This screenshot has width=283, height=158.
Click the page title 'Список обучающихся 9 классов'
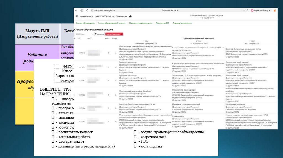[94, 29]
